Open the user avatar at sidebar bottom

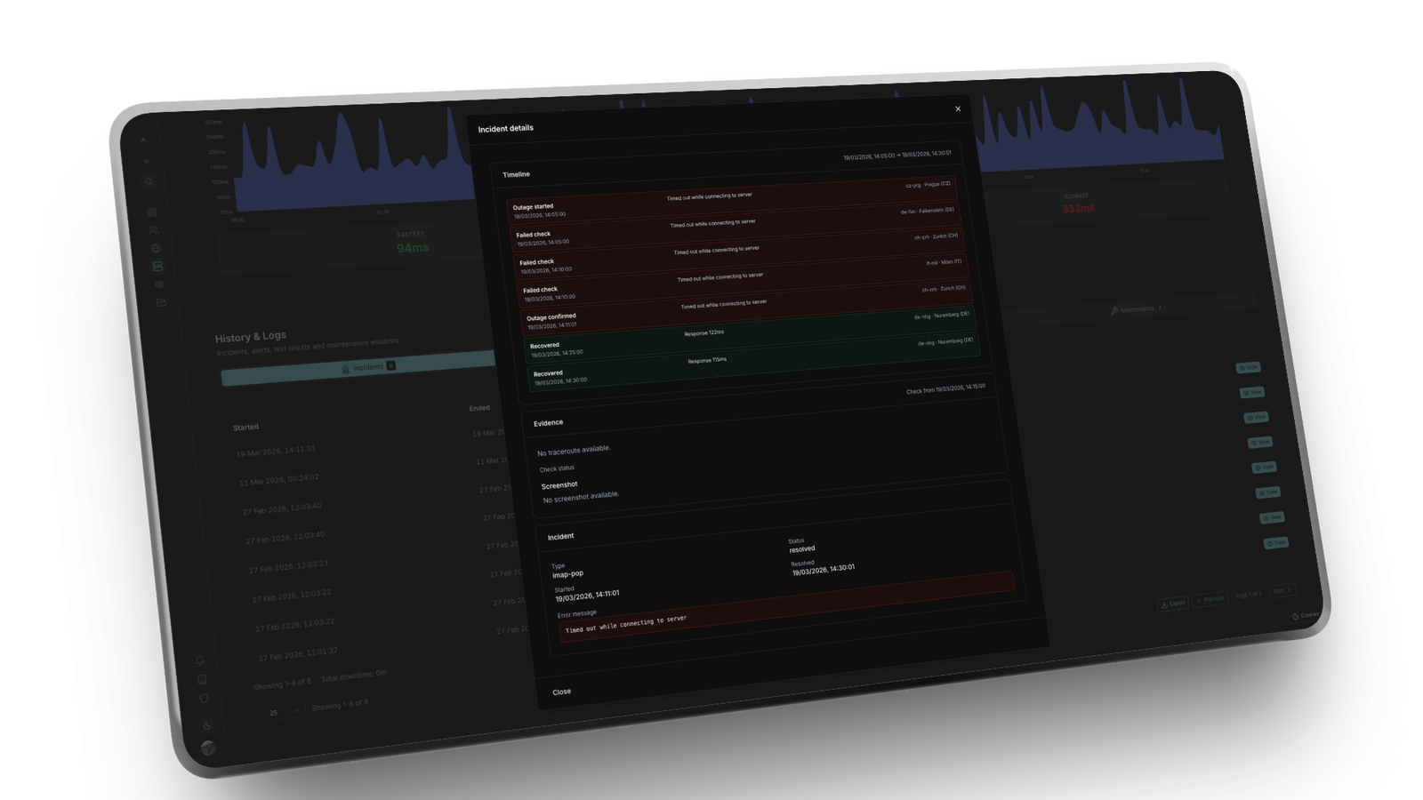click(208, 748)
